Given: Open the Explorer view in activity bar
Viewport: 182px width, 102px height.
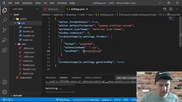Looking at the screenshot, I should pos(5,10).
